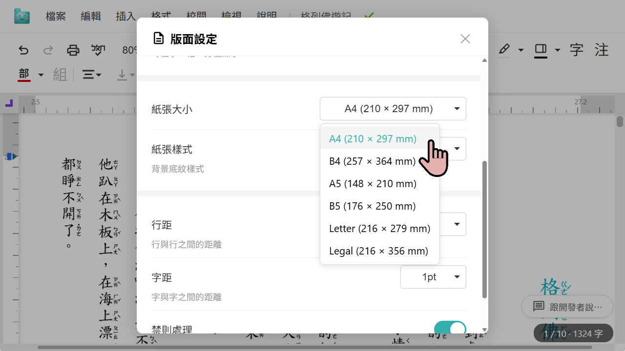Screen dimensions: 625x351
Task: Select B5 (176 × 250 mm) option
Action: point(380,206)
